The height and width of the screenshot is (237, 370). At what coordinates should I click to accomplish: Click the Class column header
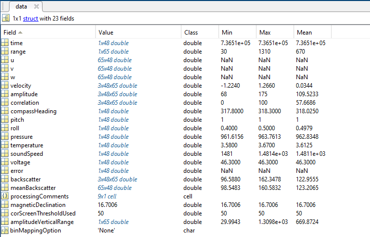[200, 33]
